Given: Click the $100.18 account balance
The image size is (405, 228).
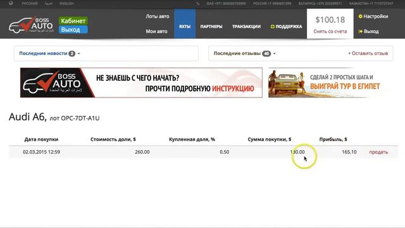Looking at the screenshot, I should [330, 20].
